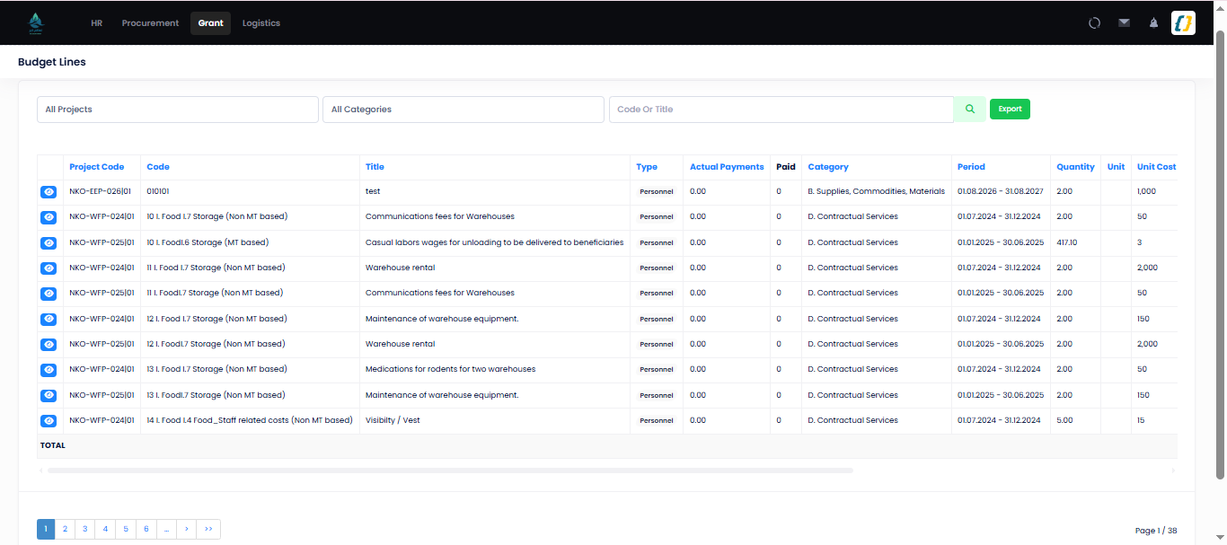This screenshot has height=545, width=1227.
Task: Expand the All Categories dropdown
Action: 463,110
